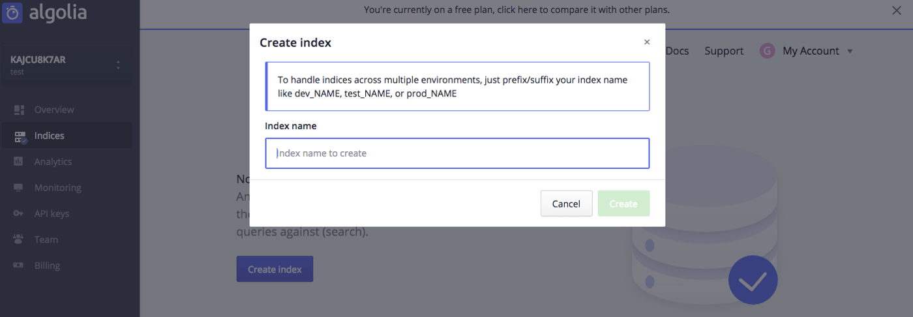Click the Analytics bar chart icon
This screenshot has width=913, height=317.
19,162
